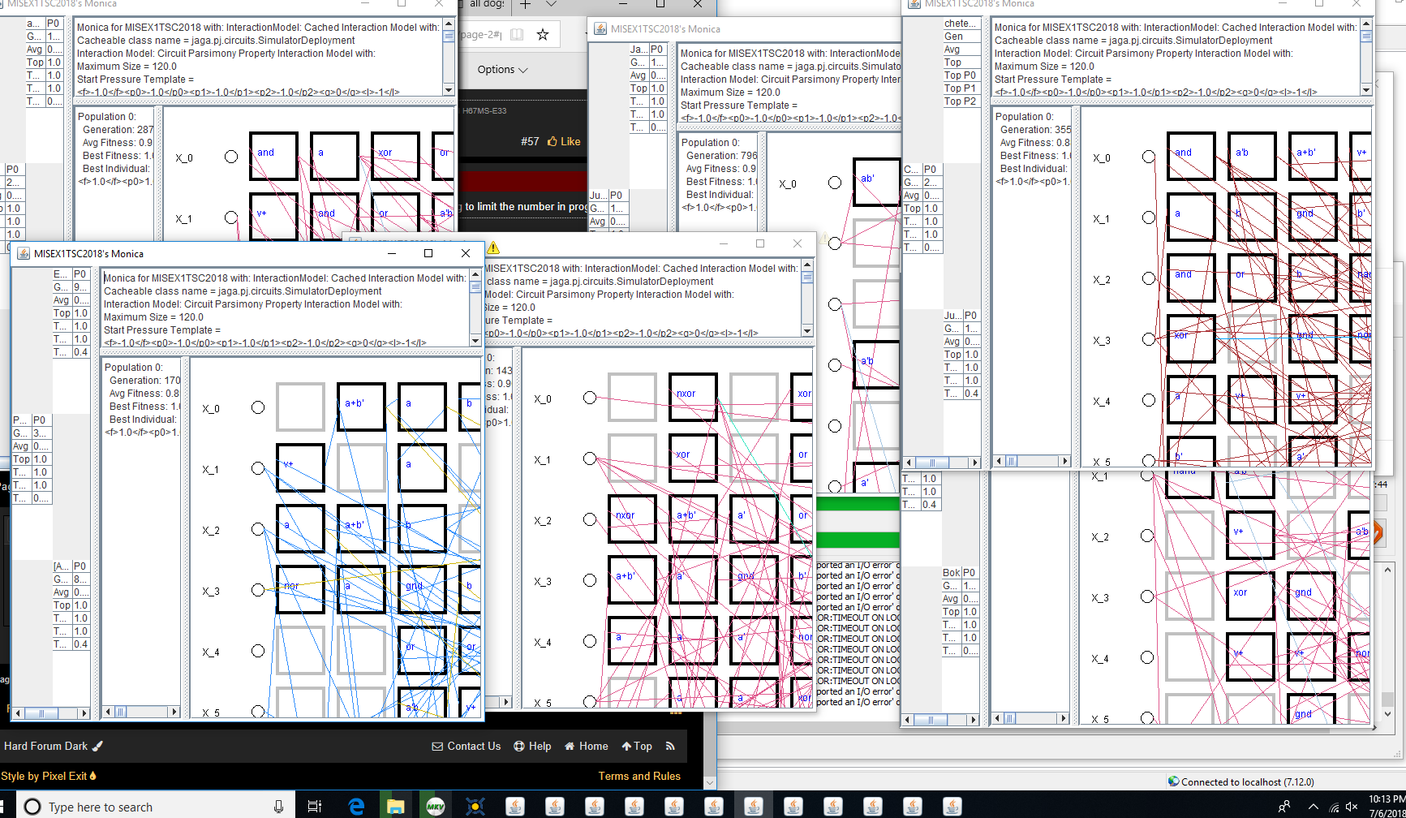Click X_0 input node in Generation 287 window

click(231, 157)
